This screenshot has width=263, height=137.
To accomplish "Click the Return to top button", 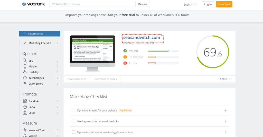I will 40,33.
